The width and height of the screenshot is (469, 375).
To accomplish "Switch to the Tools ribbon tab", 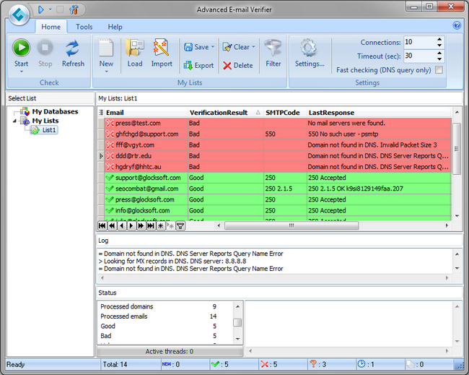I will click(x=84, y=27).
